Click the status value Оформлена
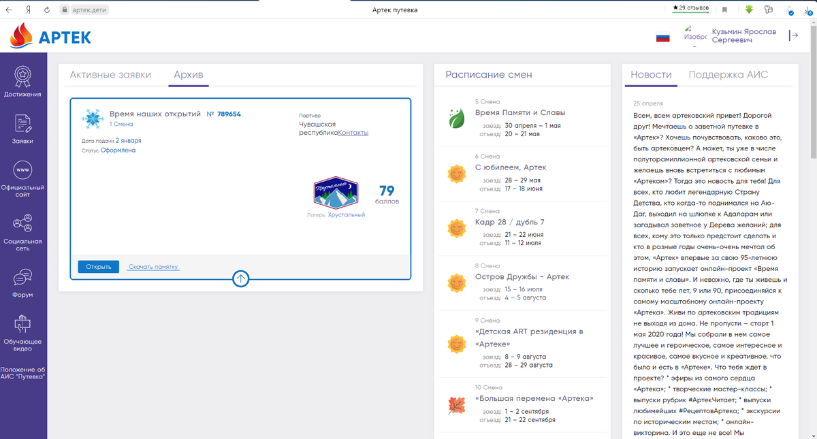Image resolution: width=817 pixels, height=439 pixels. click(118, 150)
